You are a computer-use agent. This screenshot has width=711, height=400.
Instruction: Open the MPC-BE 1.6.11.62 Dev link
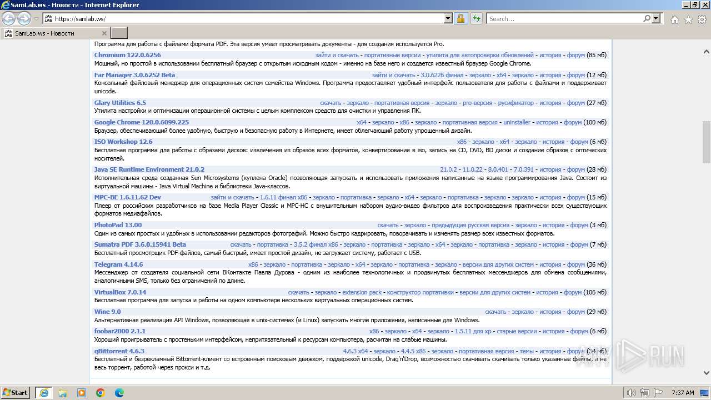pos(128,197)
